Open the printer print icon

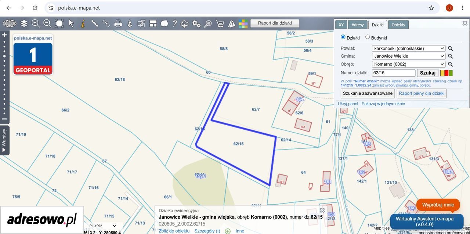point(118,24)
